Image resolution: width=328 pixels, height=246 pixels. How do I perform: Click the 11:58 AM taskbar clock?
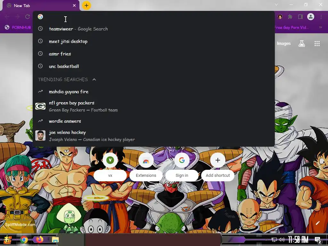299,240
